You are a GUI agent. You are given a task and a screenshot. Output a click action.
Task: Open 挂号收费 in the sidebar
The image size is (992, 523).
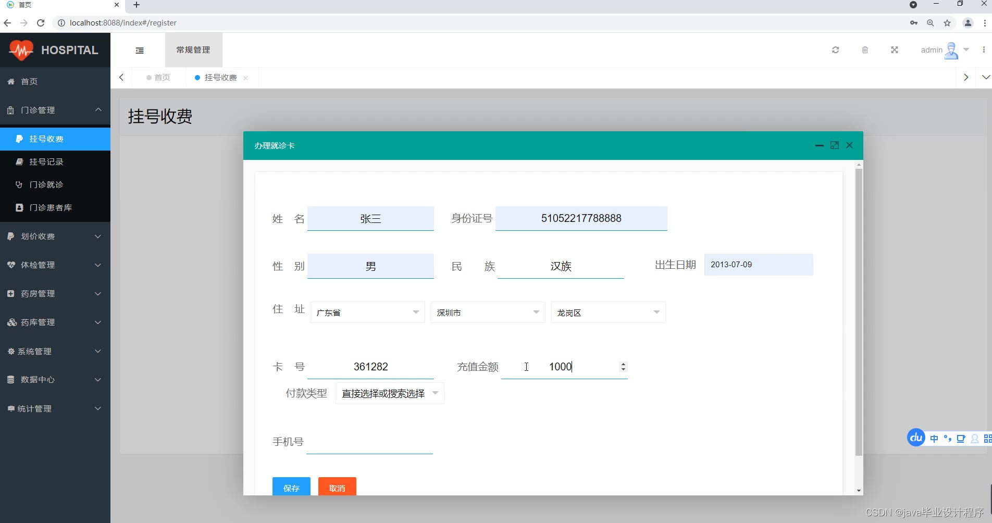(x=55, y=139)
